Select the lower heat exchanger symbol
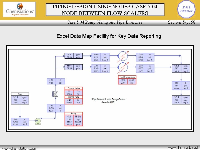Screen dimensions: 200x150 pyautogui.click(x=123, y=67)
